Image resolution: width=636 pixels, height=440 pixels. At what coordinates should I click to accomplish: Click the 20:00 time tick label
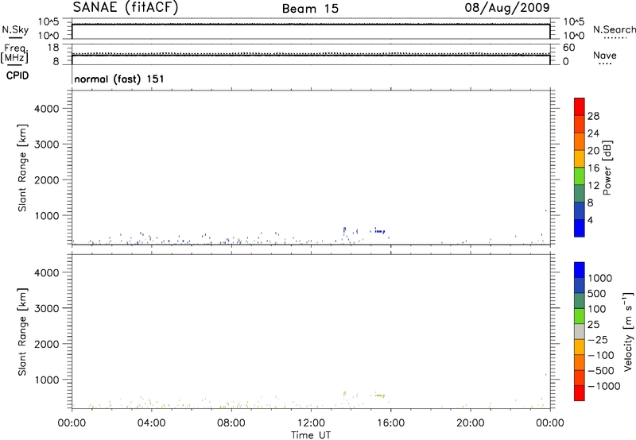pos(470,423)
